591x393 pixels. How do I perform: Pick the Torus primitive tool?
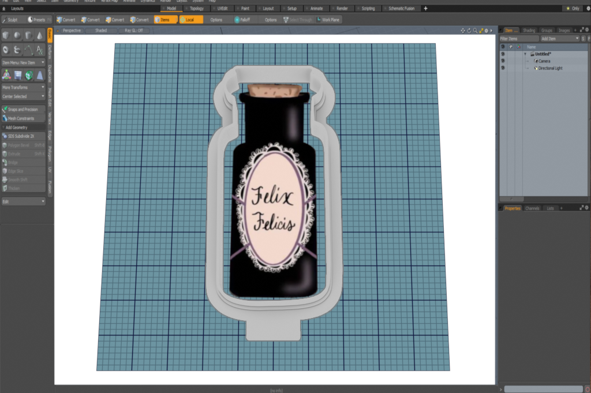pyautogui.click(x=6, y=50)
